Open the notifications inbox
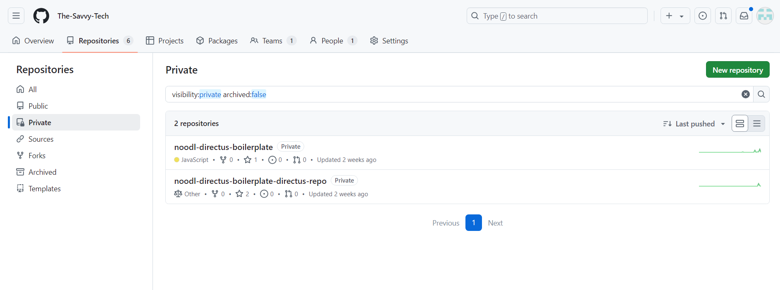The height and width of the screenshot is (290, 780). [x=744, y=16]
